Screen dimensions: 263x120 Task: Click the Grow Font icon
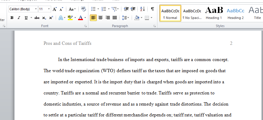click(55, 9)
